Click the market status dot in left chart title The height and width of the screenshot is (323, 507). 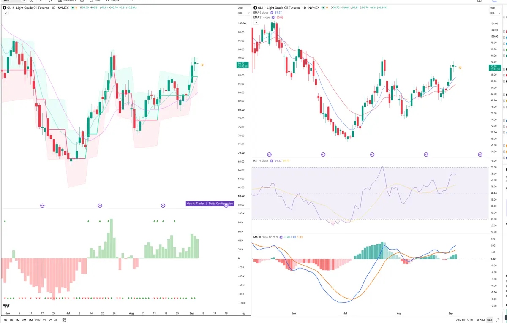click(72, 8)
